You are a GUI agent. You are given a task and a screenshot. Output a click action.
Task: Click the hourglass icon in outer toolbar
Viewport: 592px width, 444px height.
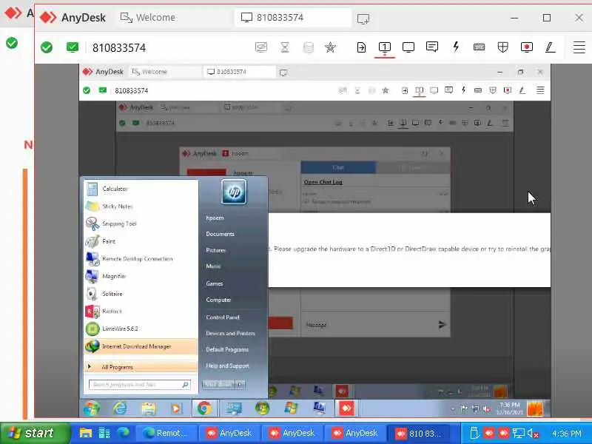[x=285, y=47]
